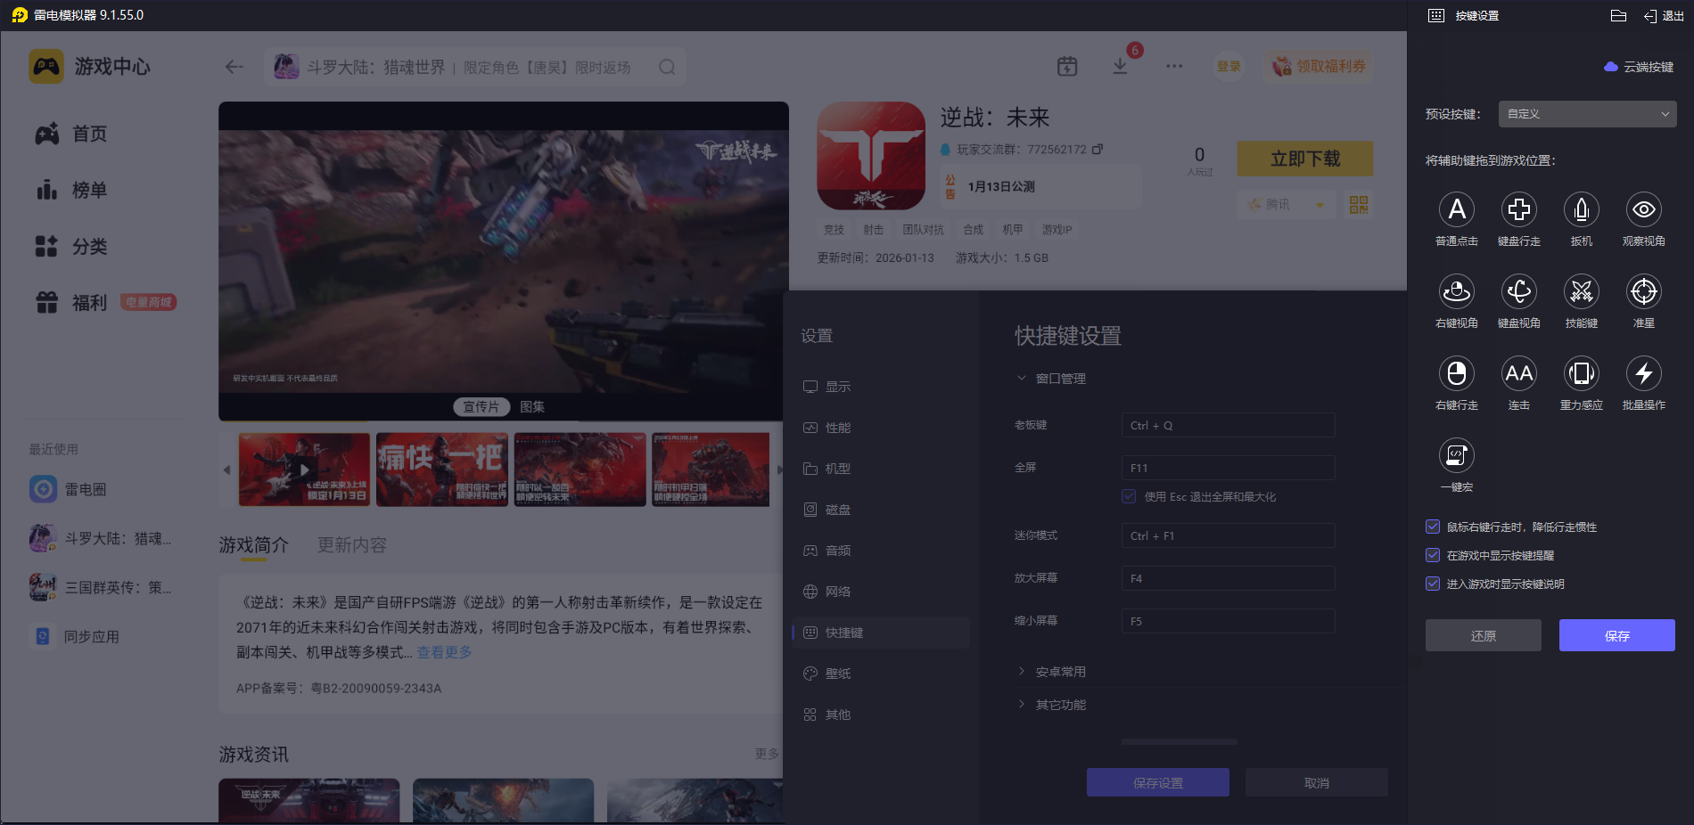The width and height of the screenshot is (1694, 825).
Task: Open 显示 settings tab
Action: pos(881,387)
